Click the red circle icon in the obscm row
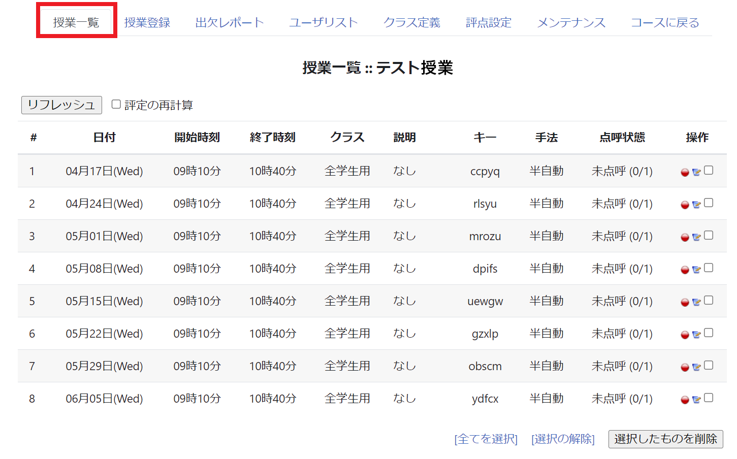This screenshot has width=737, height=459. pos(685,368)
